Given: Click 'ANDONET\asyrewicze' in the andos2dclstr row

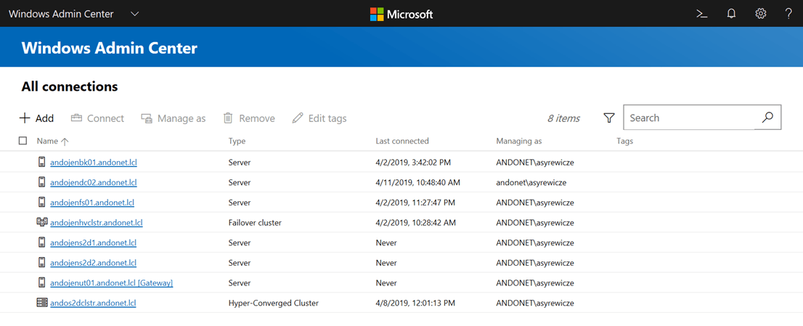Looking at the screenshot, I should click(535, 303).
